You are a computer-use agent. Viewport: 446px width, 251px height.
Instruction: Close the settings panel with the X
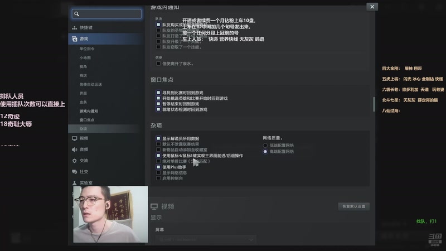(x=372, y=7)
